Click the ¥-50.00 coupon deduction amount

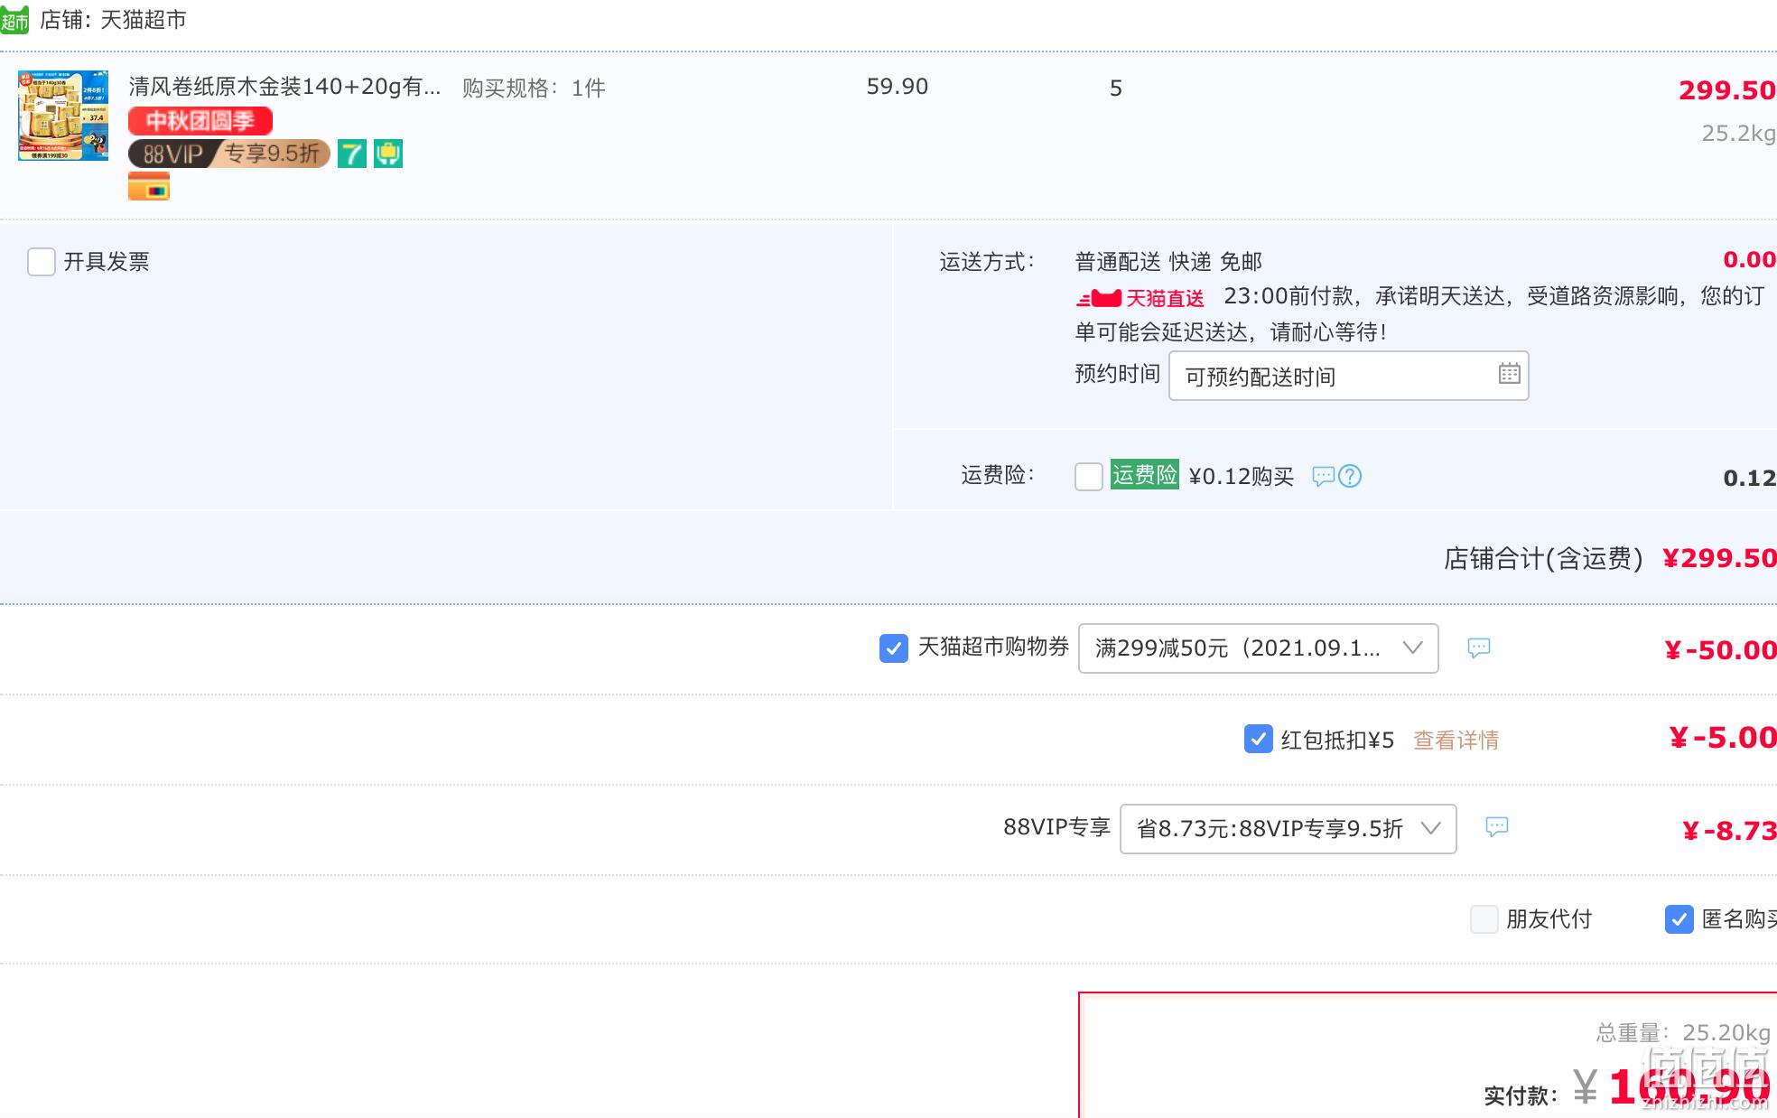pyautogui.click(x=1720, y=650)
